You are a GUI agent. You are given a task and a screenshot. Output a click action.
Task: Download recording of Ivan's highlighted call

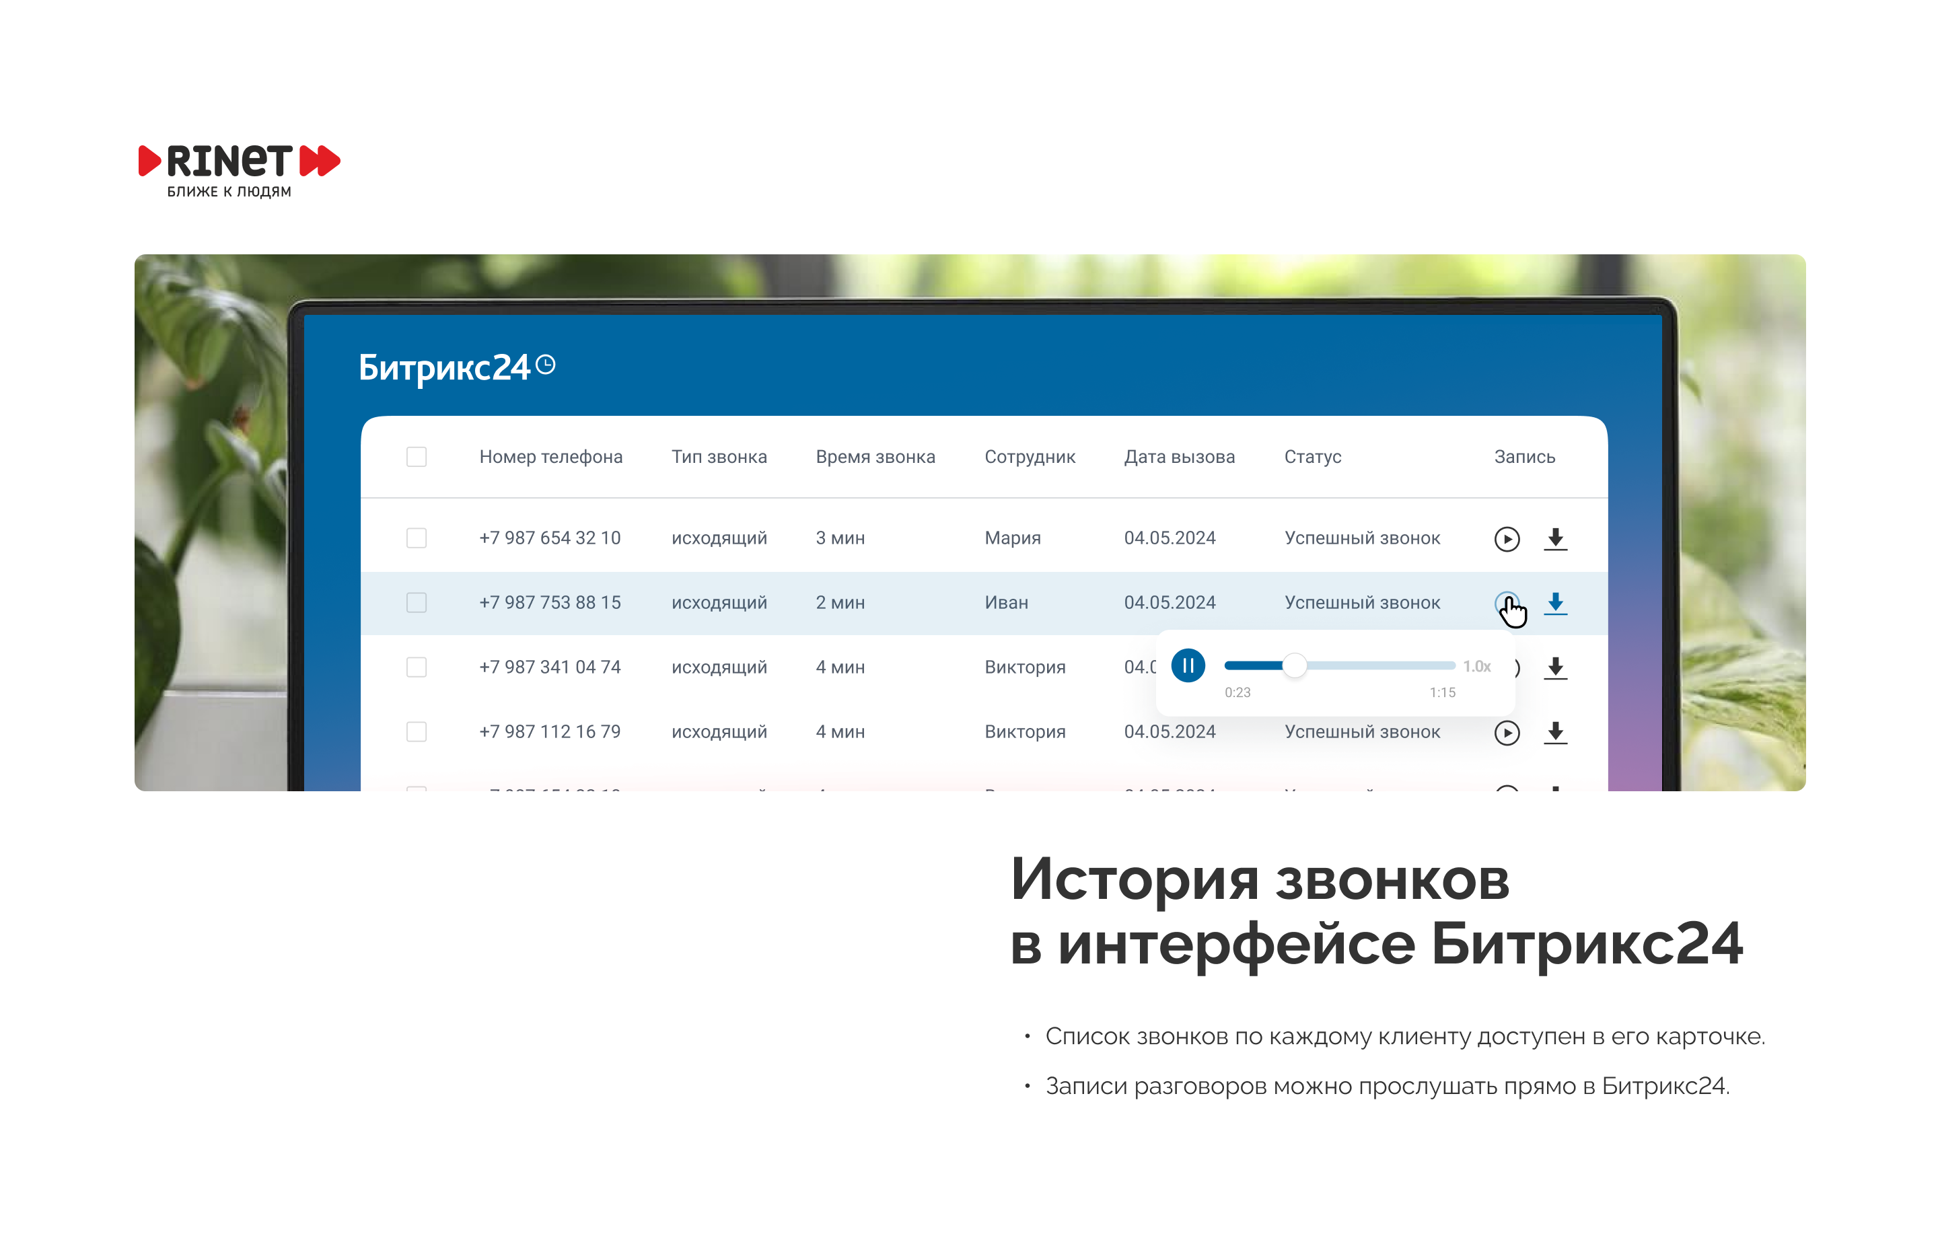coord(1555,603)
